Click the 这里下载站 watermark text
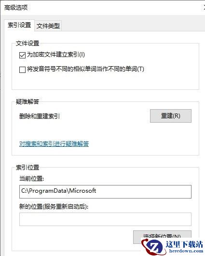This screenshot has width=205, height=256. pos(184,244)
